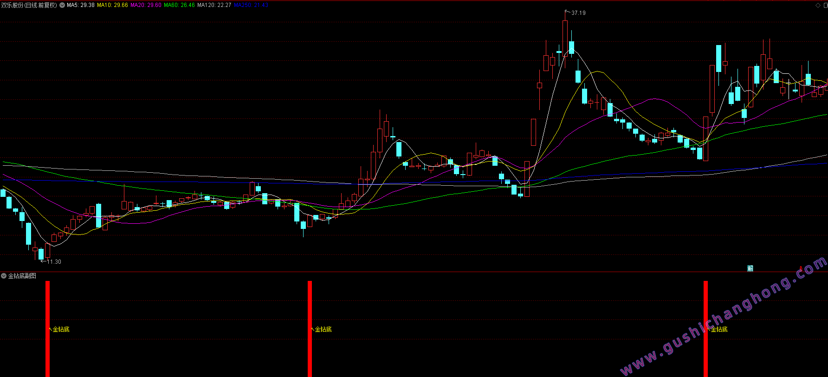Click the tall red candle peaking at 37.19
This screenshot has width=828, height=377.
(x=565, y=38)
